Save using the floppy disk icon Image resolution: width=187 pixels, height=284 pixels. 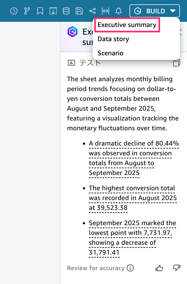(x=79, y=11)
